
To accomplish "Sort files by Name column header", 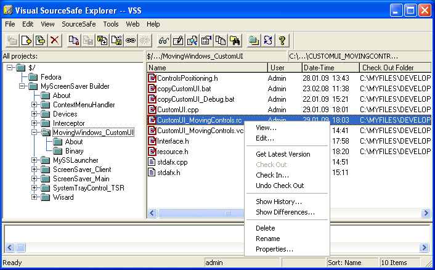I will coord(207,68).
